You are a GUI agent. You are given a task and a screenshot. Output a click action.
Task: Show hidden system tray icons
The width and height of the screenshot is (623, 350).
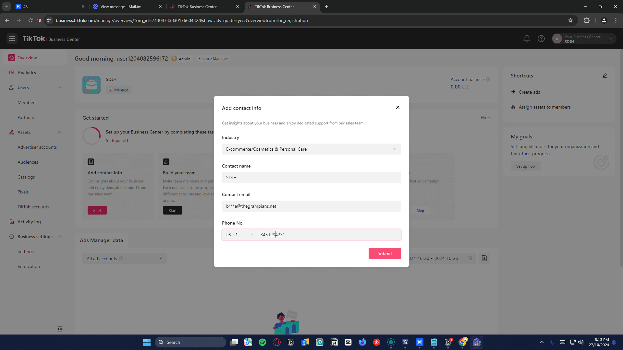point(542,342)
